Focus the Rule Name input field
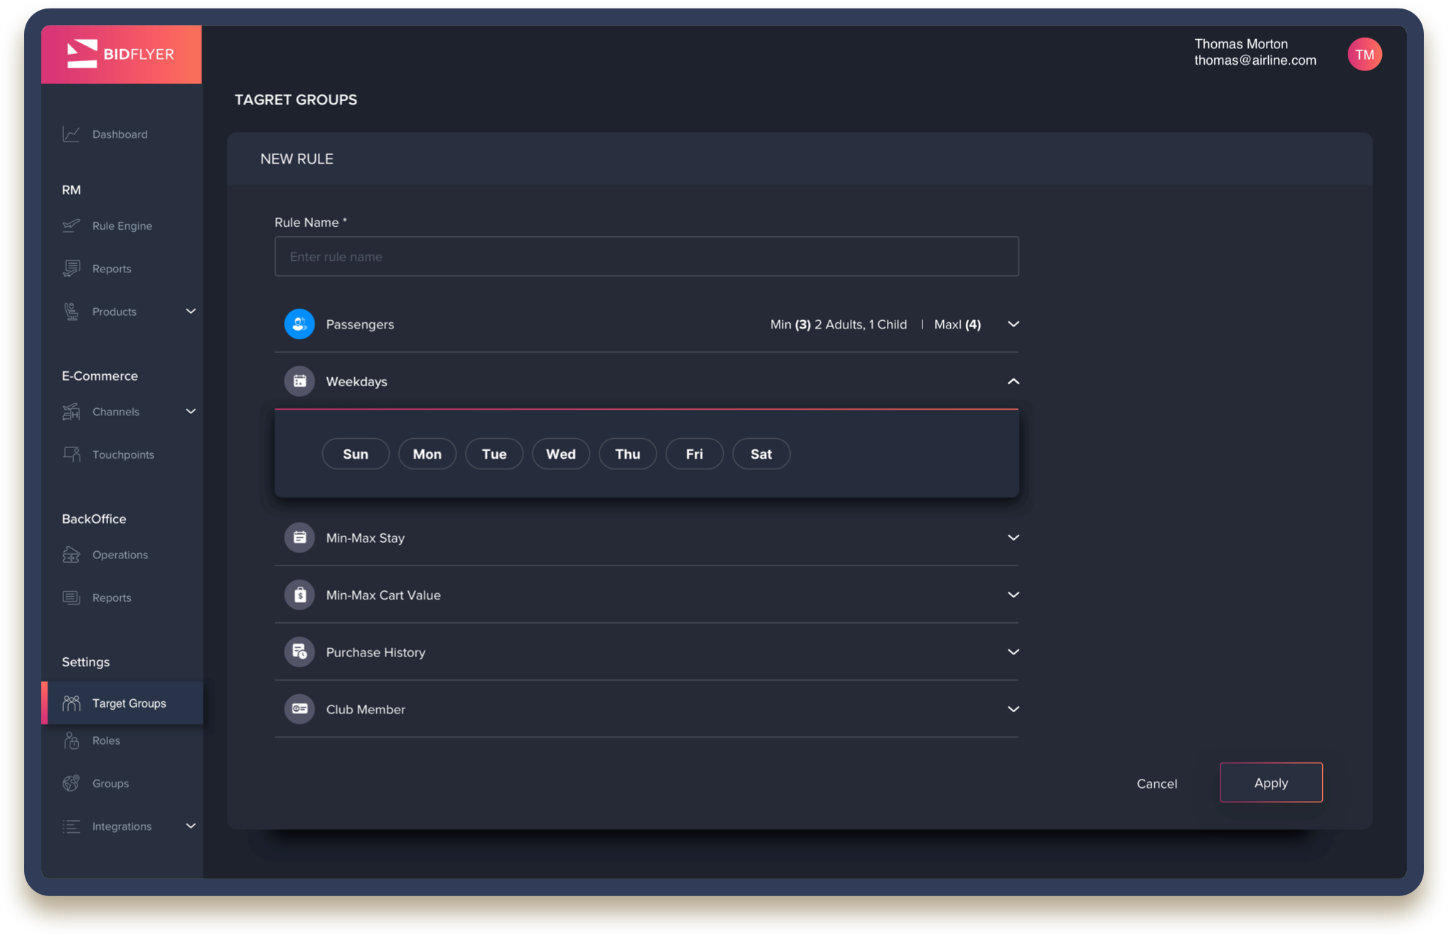 [646, 257]
